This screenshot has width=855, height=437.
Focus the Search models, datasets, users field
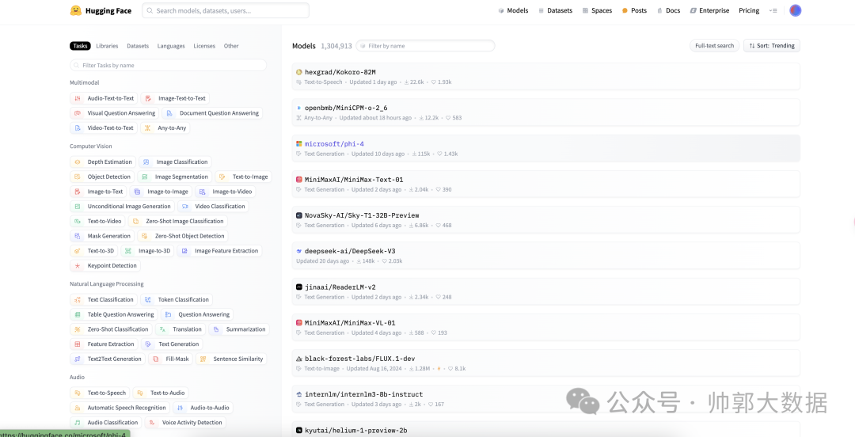click(x=226, y=10)
